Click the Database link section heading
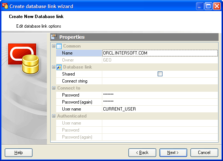 (x=78, y=67)
